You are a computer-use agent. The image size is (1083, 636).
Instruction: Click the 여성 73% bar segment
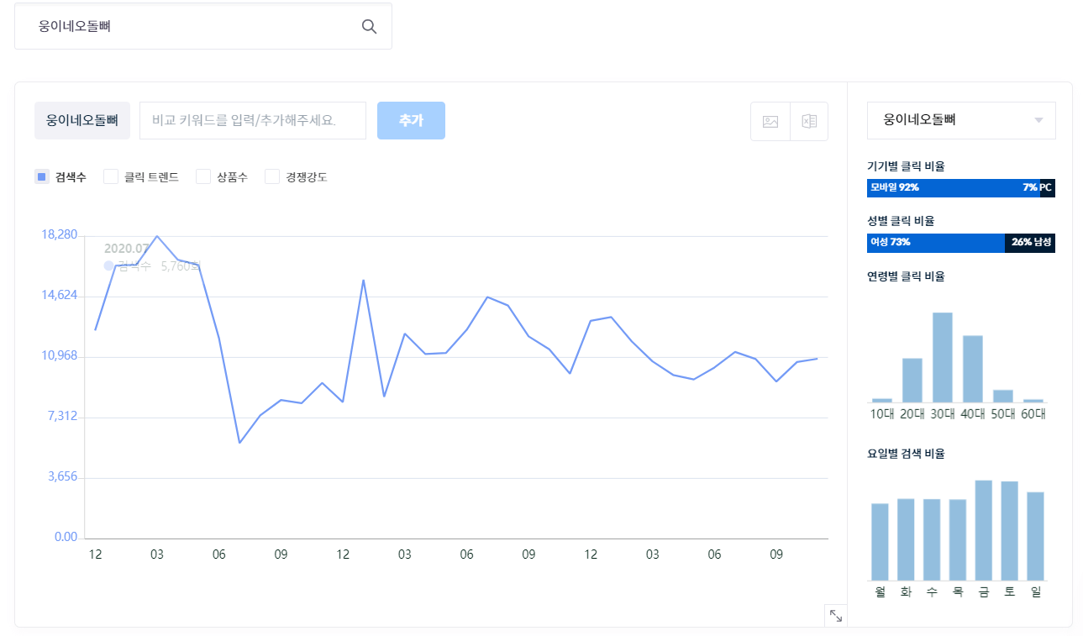pyautogui.click(x=936, y=242)
